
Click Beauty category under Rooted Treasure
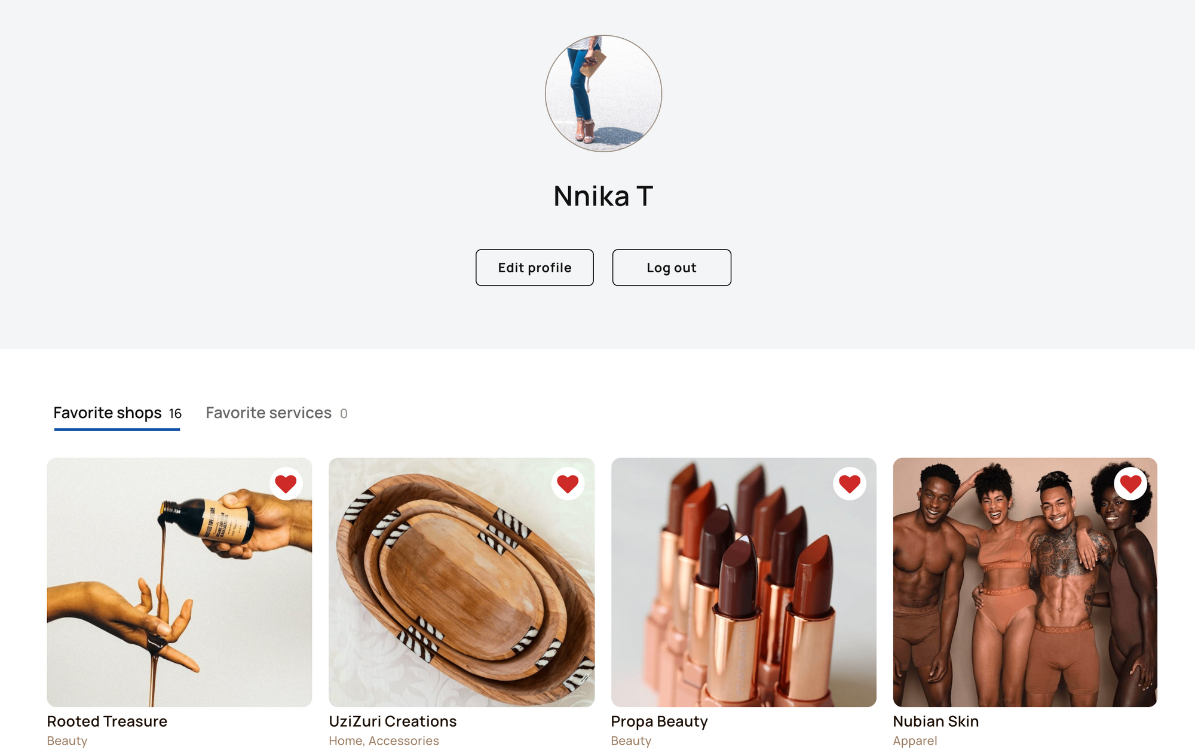pyautogui.click(x=67, y=741)
